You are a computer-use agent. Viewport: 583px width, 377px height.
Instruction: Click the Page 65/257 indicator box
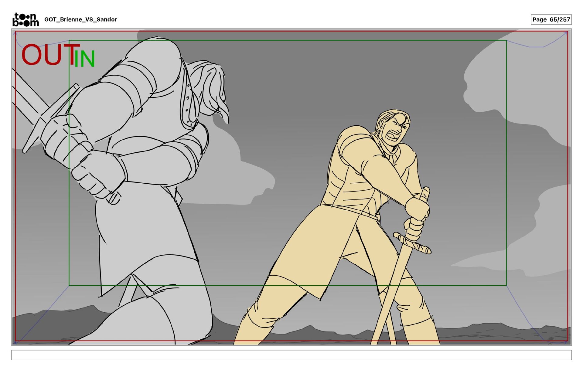point(551,19)
